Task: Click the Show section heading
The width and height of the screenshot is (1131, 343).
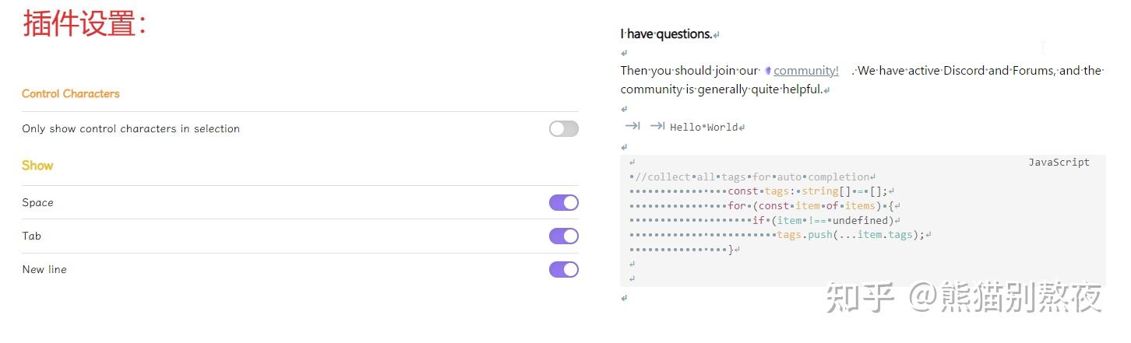Action: point(37,165)
